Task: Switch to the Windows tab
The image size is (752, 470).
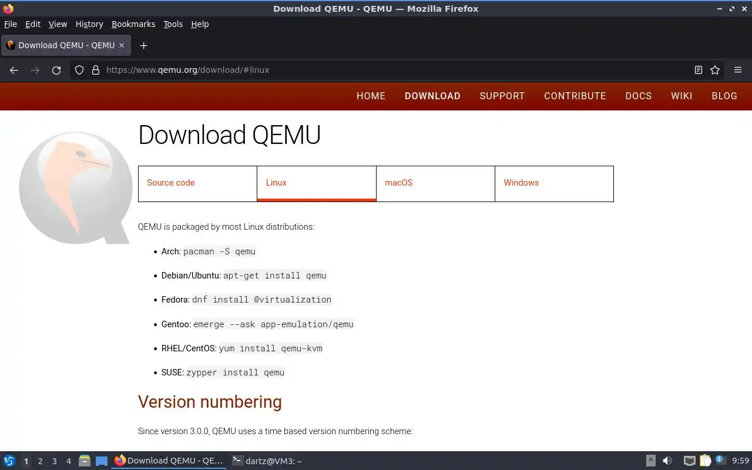Action: coord(554,183)
